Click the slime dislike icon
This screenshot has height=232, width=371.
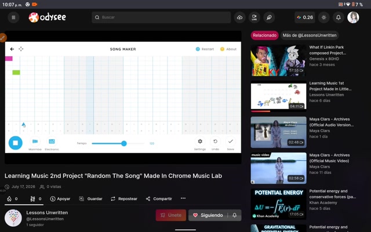(36, 198)
